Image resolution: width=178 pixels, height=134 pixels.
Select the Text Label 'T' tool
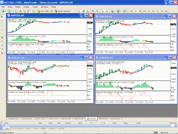coord(2,49)
